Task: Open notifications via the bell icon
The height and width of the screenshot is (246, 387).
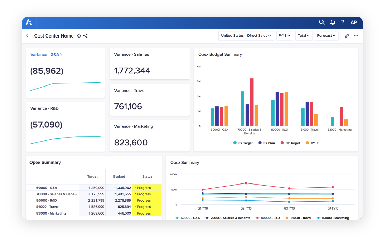Action: point(332,22)
